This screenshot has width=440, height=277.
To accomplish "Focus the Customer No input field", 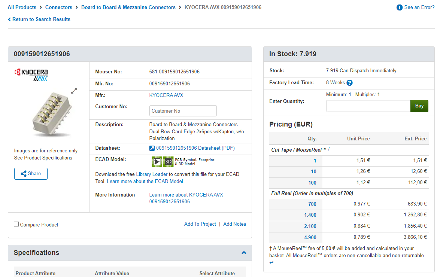I will [183, 111].
